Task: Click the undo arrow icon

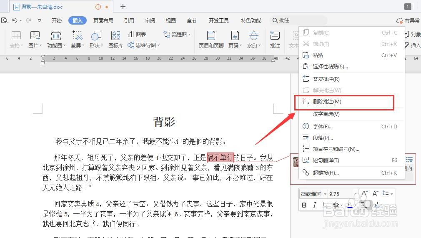Action: [x=15, y=20]
